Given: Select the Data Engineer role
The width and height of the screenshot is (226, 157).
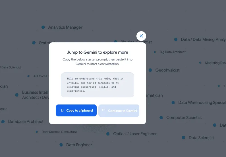Looking at the screenshot, I should point(79,145).
